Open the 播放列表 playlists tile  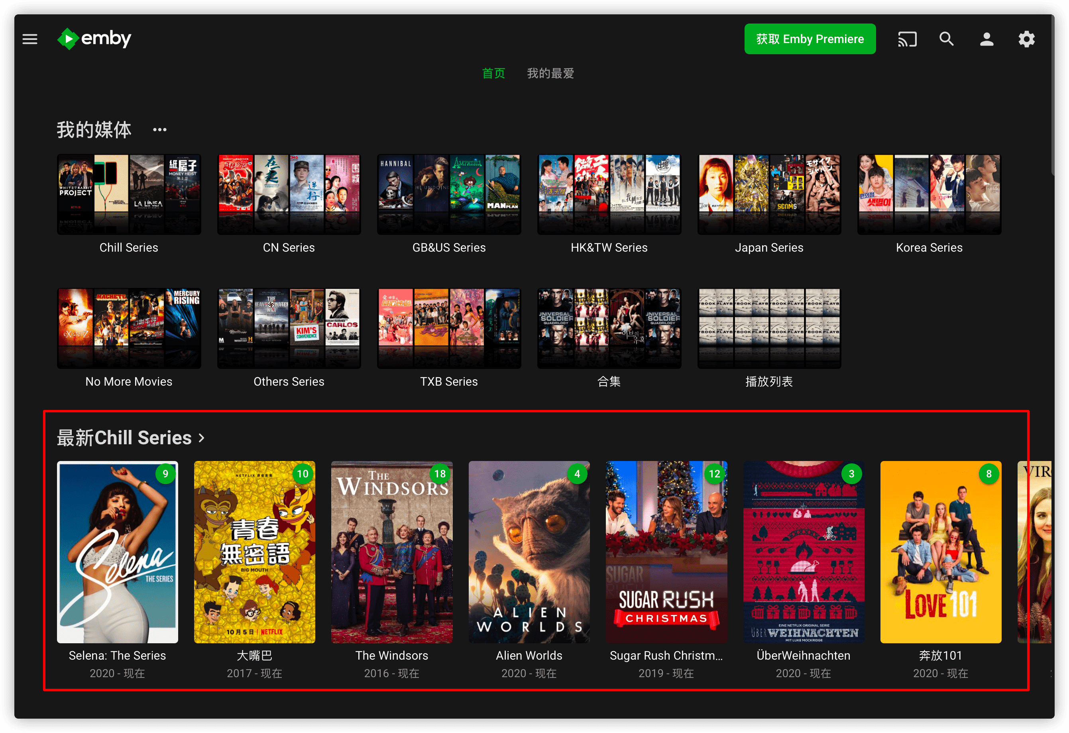(x=768, y=328)
